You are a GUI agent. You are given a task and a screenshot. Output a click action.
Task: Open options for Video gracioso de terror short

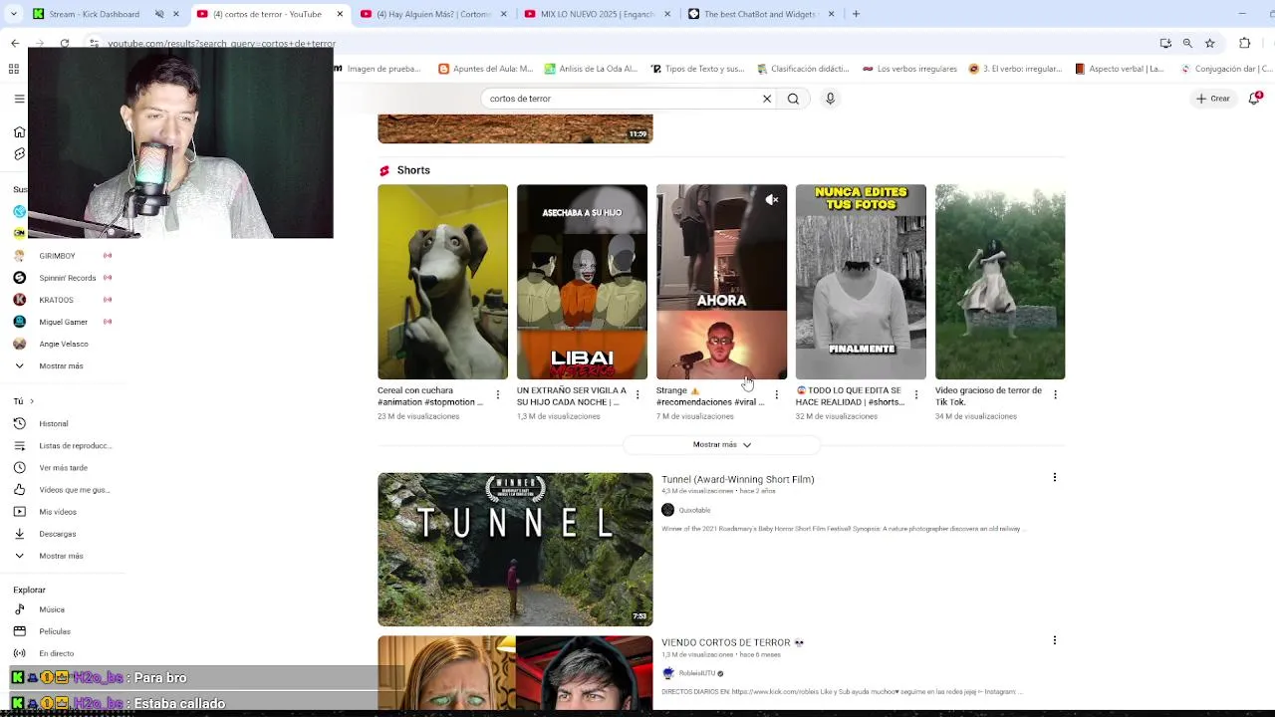coord(1056,394)
